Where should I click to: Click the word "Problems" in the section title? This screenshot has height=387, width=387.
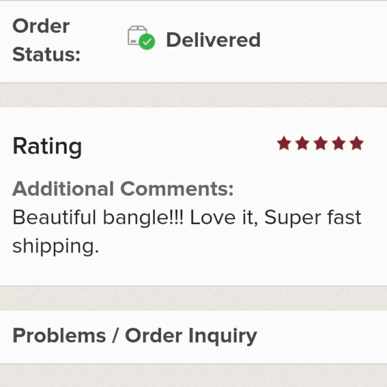(59, 336)
